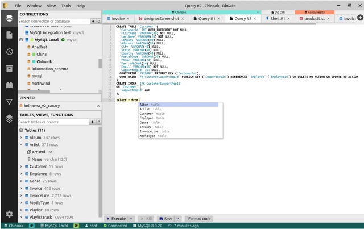Choose Album from the autocomplete list
The height and width of the screenshot is (229, 364).
pyautogui.click(x=178, y=105)
